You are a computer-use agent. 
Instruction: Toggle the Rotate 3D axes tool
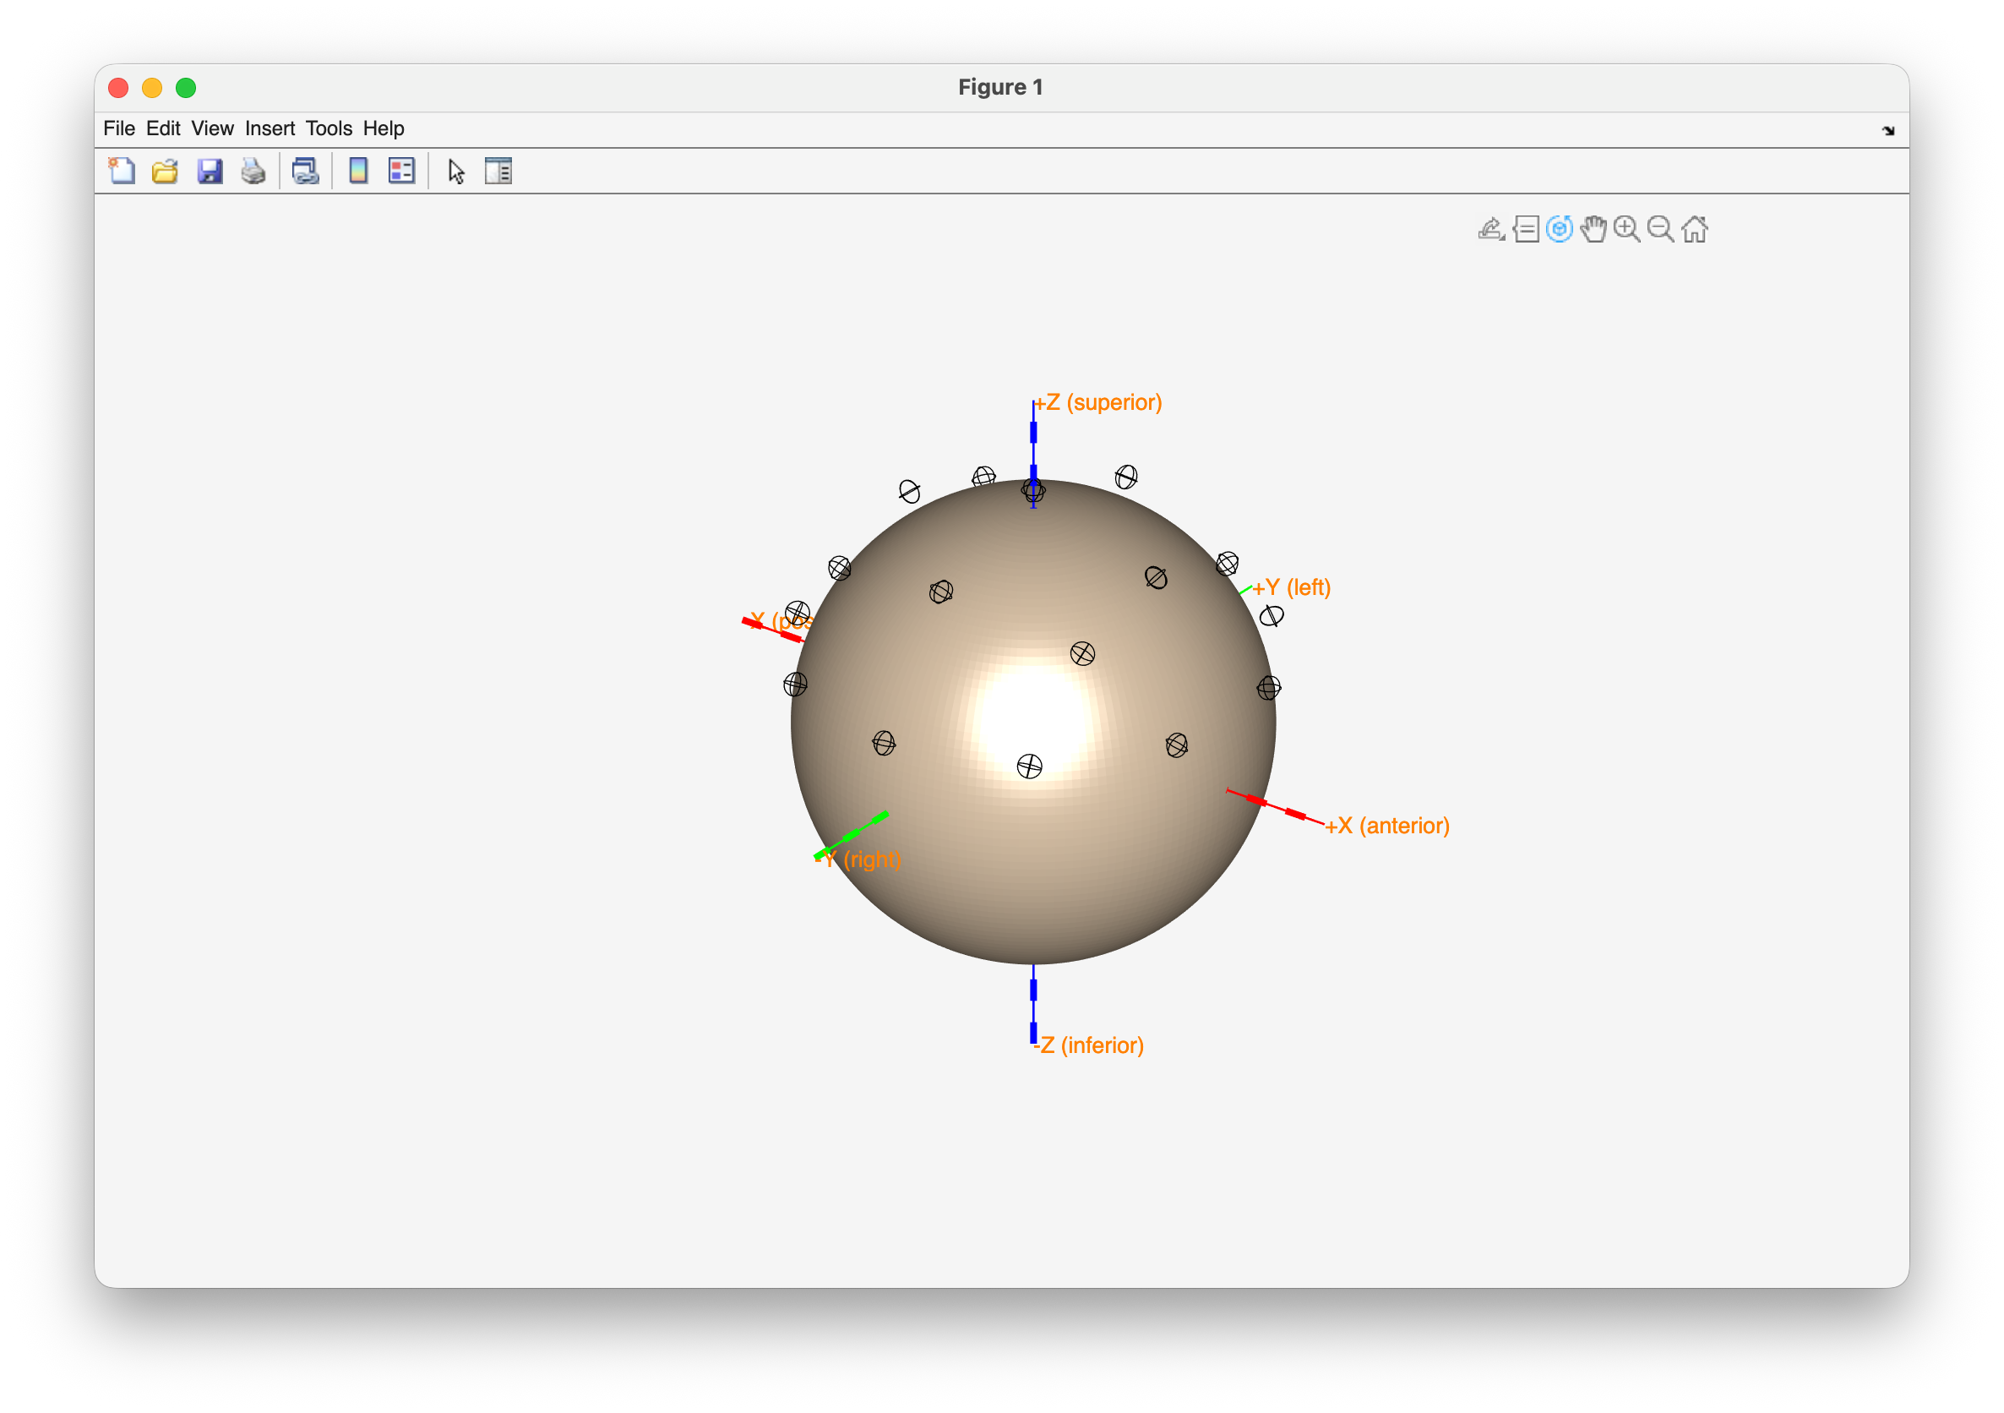point(1559,229)
